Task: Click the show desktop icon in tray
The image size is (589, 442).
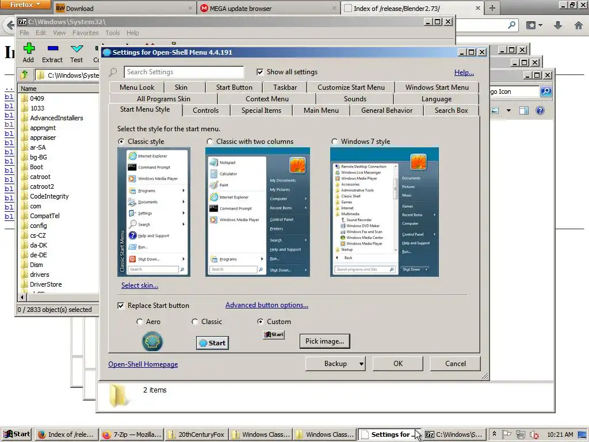Action: (583, 435)
